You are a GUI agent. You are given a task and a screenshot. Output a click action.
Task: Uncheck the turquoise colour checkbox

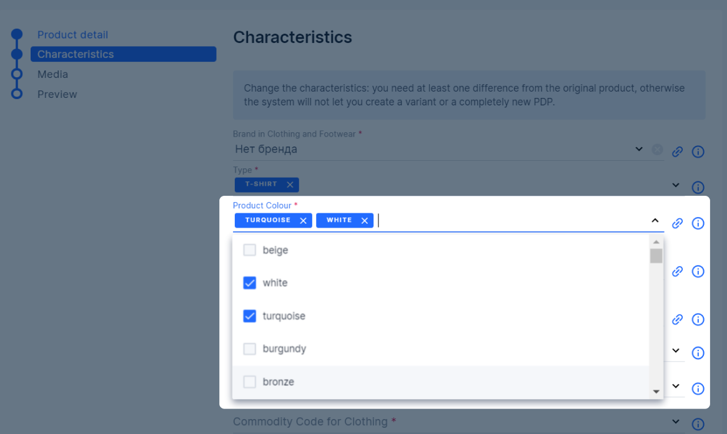249,316
